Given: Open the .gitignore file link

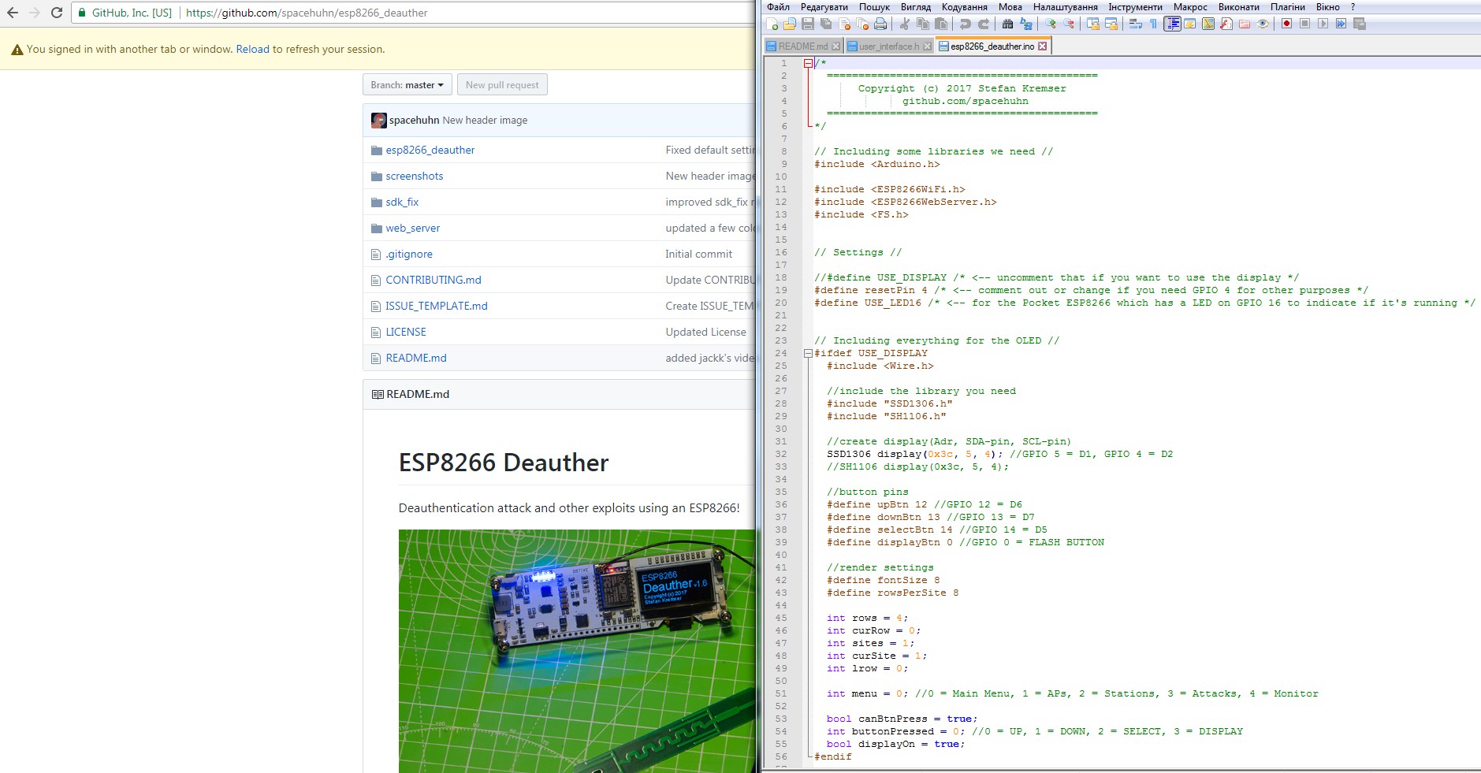Looking at the screenshot, I should [x=409, y=254].
